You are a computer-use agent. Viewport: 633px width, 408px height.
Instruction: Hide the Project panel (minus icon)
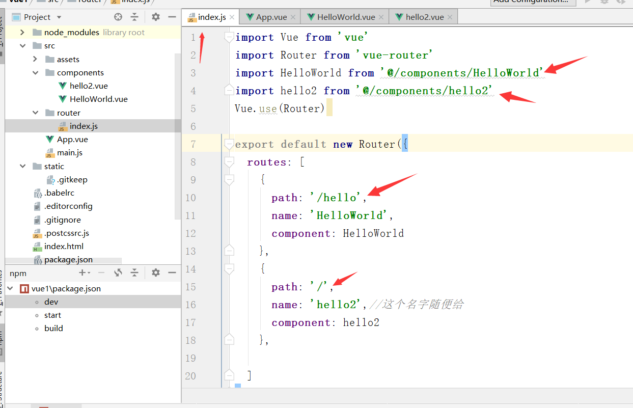click(x=172, y=17)
